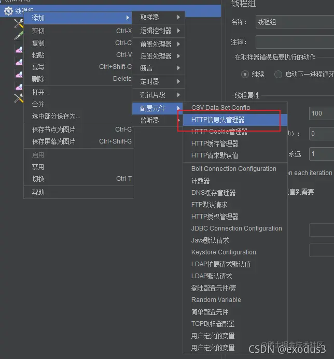Select 保存节点为图片 menu item

pyautogui.click(x=79, y=130)
